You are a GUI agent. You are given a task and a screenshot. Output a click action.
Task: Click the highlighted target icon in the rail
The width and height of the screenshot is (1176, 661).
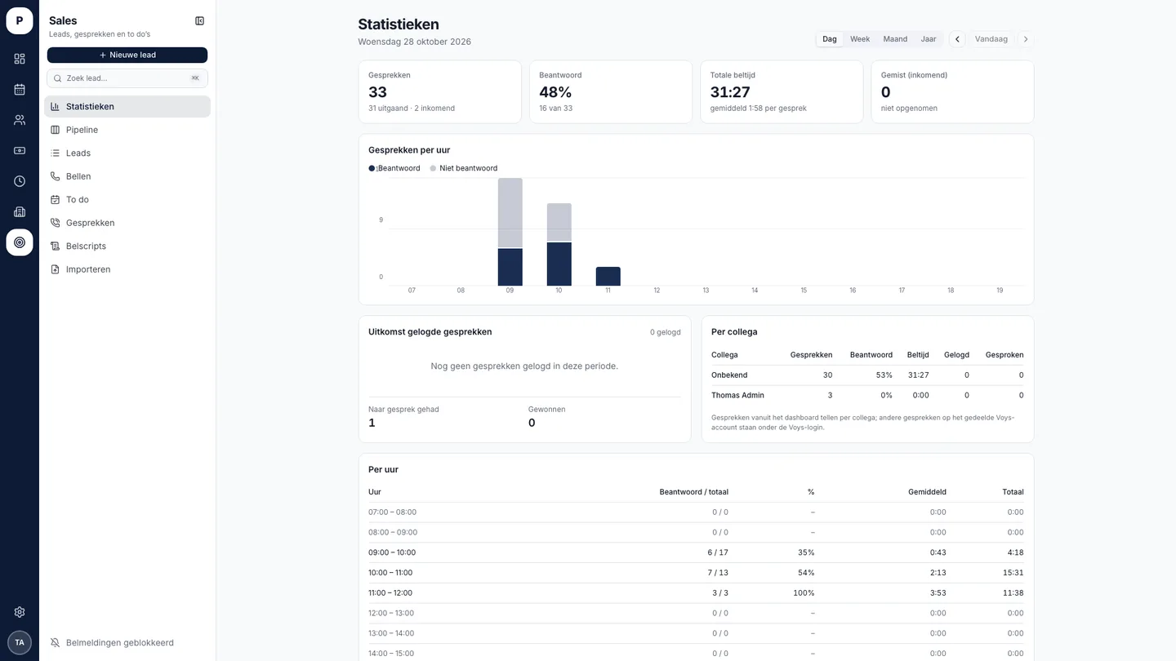tap(20, 242)
